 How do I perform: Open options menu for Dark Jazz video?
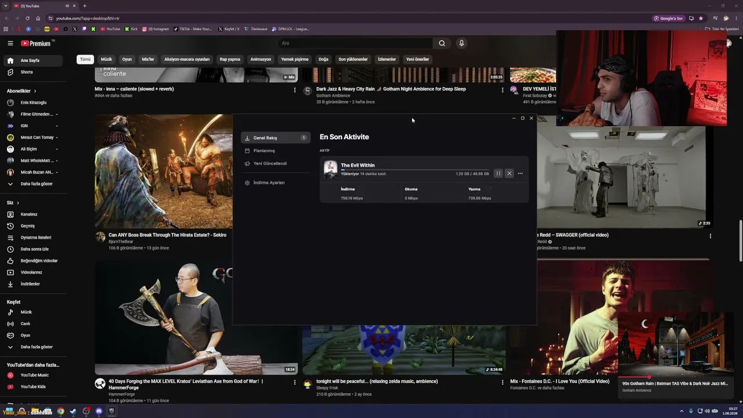click(x=503, y=90)
